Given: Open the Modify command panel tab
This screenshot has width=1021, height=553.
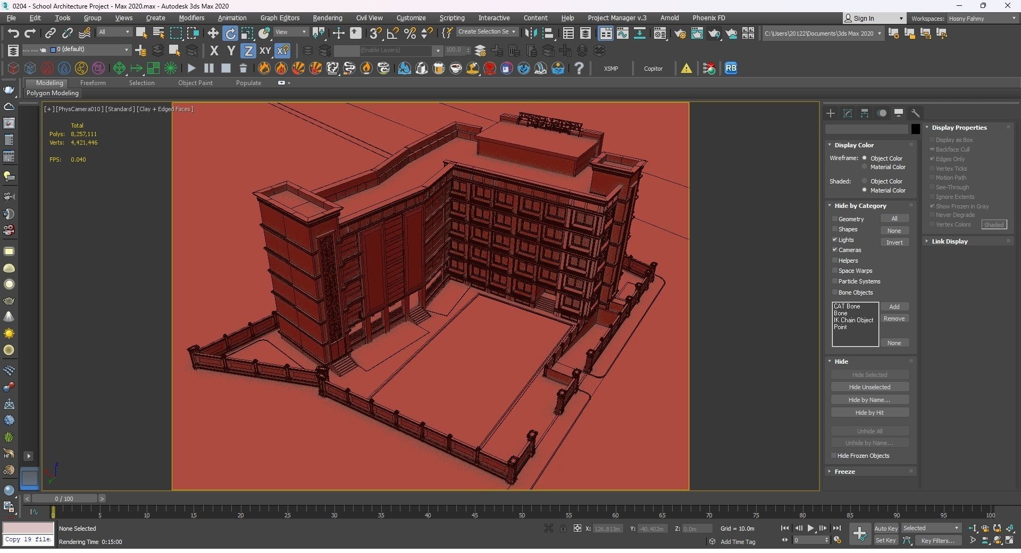Looking at the screenshot, I should (848, 113).
